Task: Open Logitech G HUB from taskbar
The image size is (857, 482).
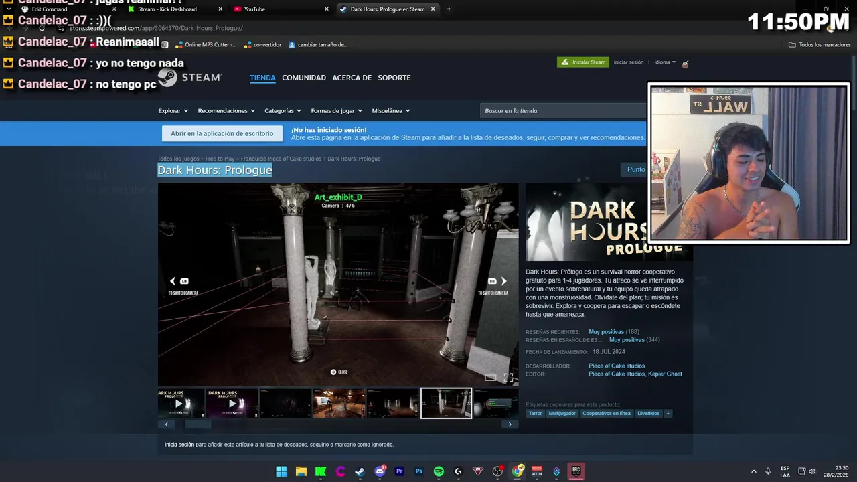Action: (x=458, y=471)
